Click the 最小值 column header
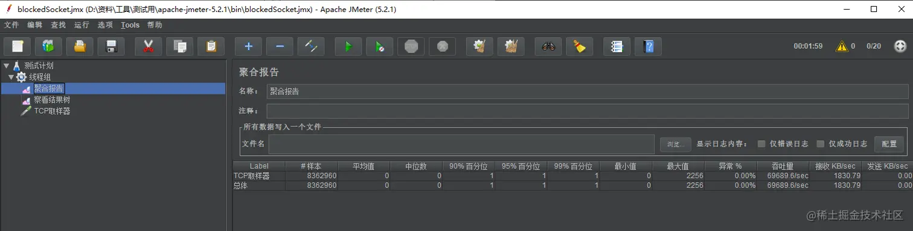 pos(626,166)
